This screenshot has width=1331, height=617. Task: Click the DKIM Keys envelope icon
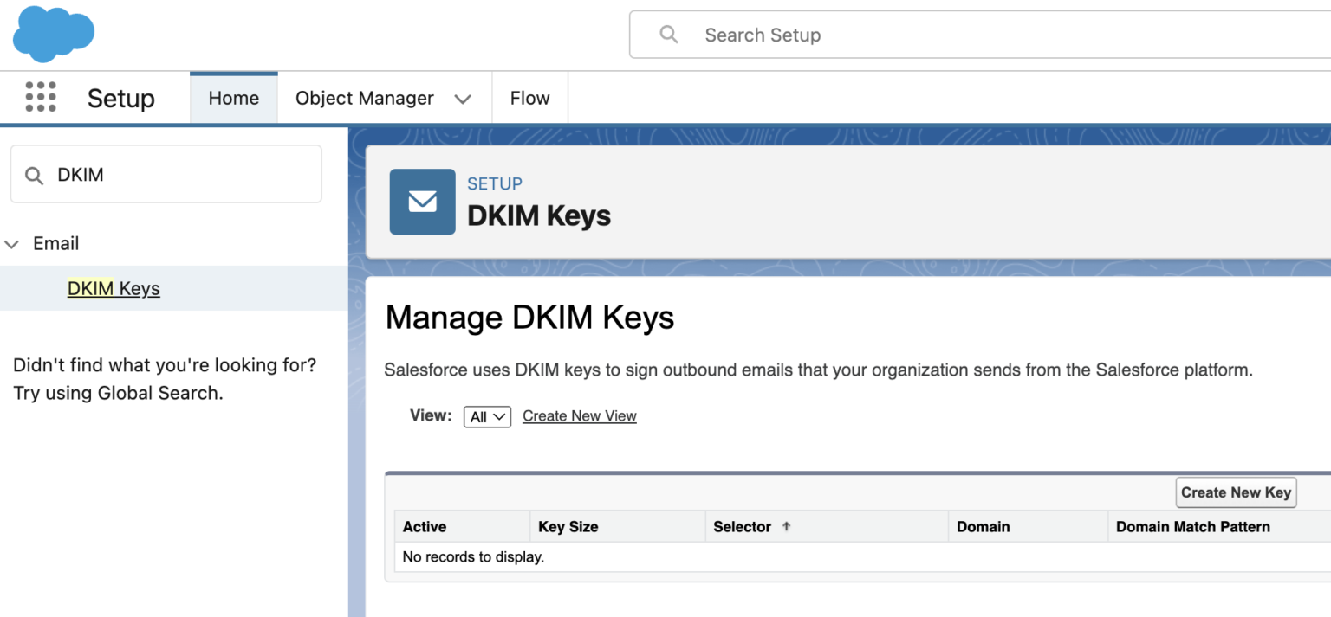click(x=422, y=202)
